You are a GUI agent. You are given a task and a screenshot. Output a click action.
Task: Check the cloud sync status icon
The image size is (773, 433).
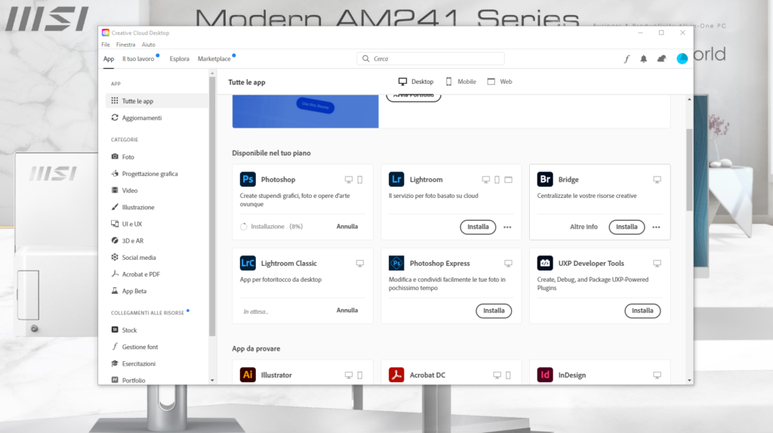(662, 59)
